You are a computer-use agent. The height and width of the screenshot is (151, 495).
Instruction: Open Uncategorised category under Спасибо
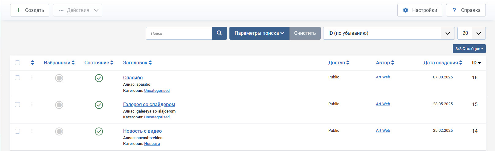[157, 91]
